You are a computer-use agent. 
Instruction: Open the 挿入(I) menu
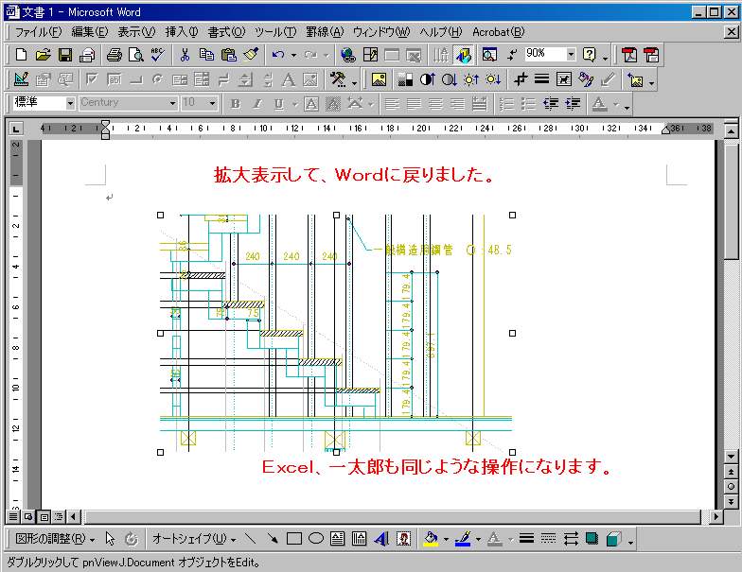182,32
